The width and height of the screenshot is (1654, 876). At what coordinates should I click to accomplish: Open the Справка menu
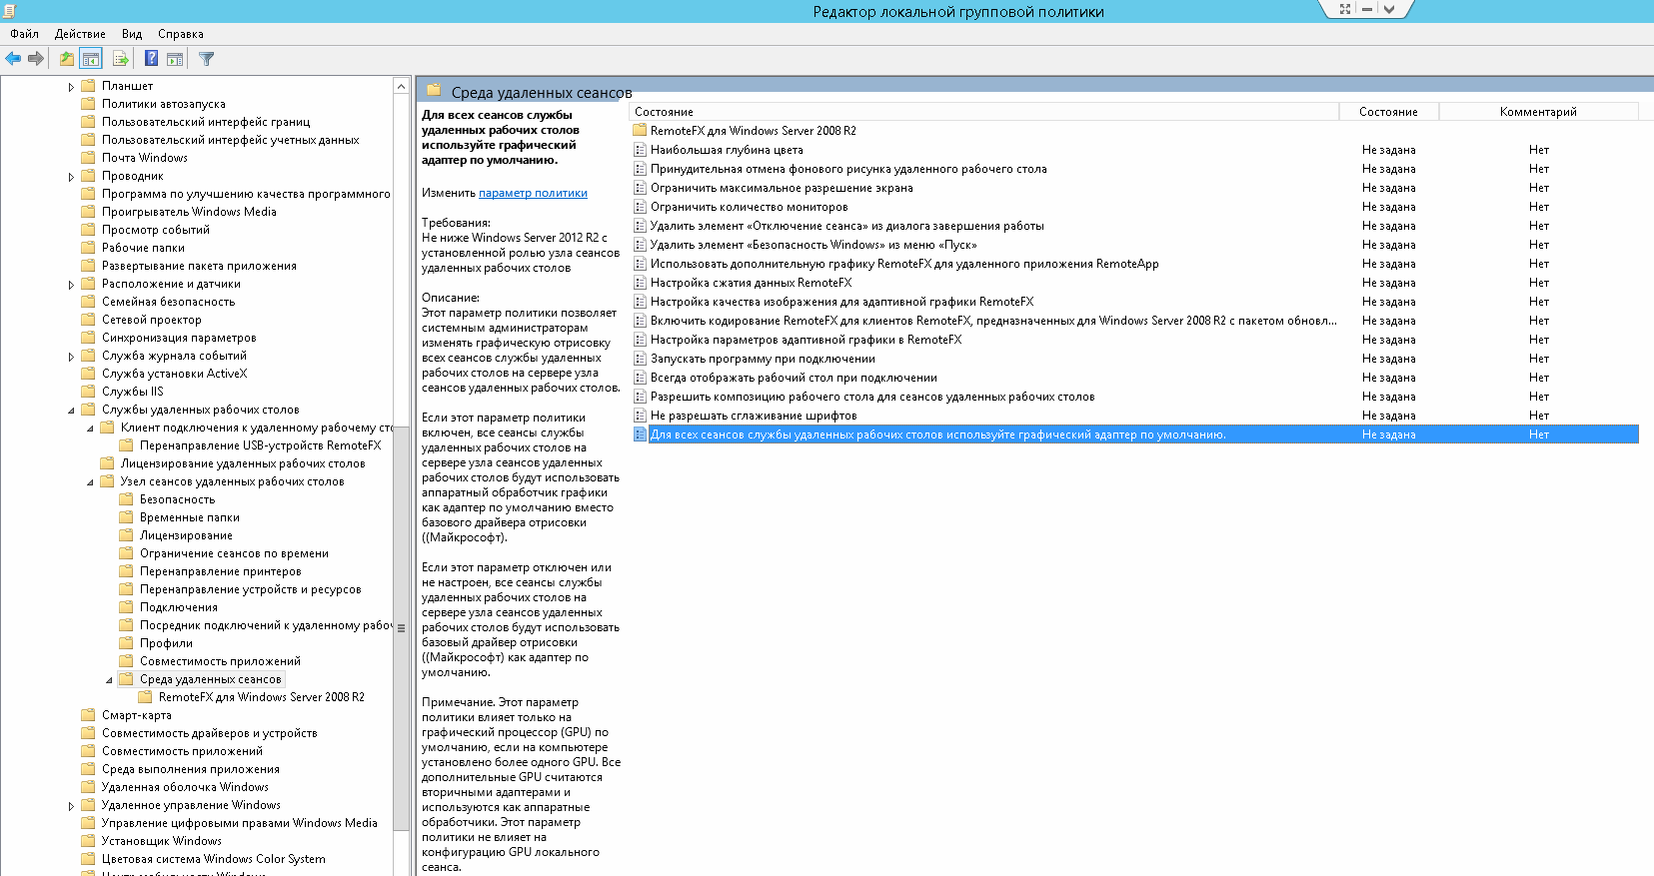181,34
